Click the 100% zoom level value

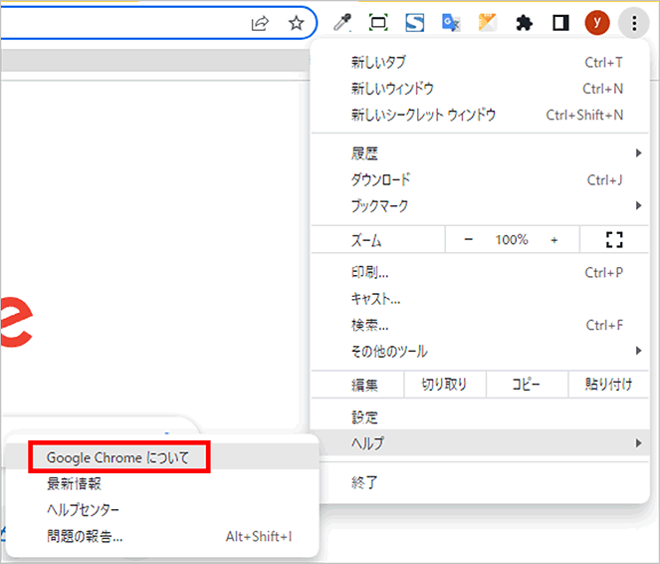[512, 240]
